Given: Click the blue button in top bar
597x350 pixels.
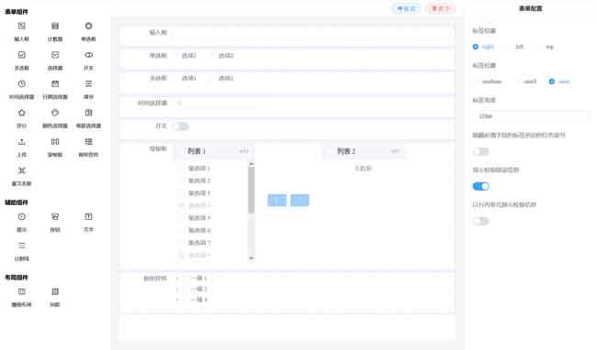Looking at the screenshot, I should coord(406,8).
